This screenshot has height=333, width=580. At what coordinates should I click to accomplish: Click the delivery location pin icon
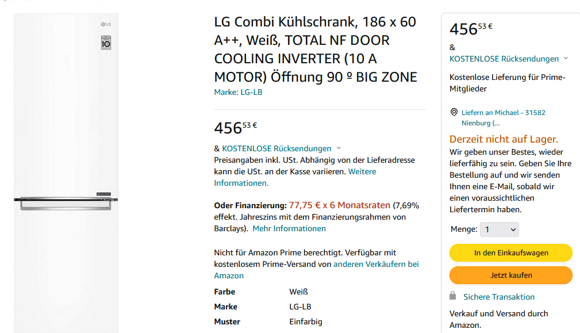click(454, 112)
